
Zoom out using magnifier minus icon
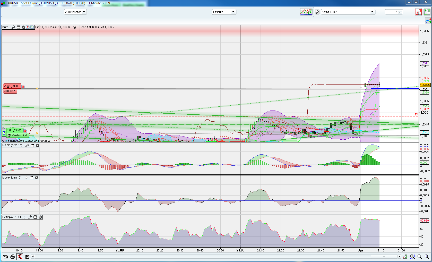coord(420,257)
